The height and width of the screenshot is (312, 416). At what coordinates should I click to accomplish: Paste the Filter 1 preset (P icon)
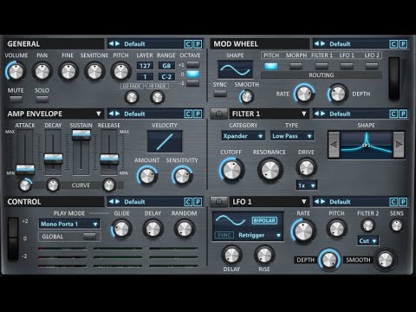pos(403,114)
